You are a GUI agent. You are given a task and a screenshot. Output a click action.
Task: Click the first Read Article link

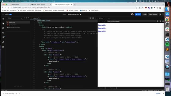tap(102, 25)
